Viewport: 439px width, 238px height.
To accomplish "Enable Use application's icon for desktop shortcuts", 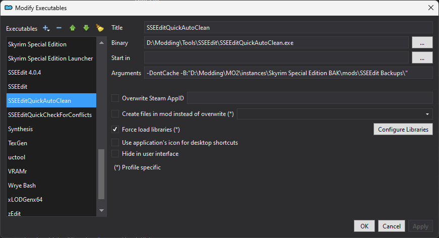I will (115, 143).
